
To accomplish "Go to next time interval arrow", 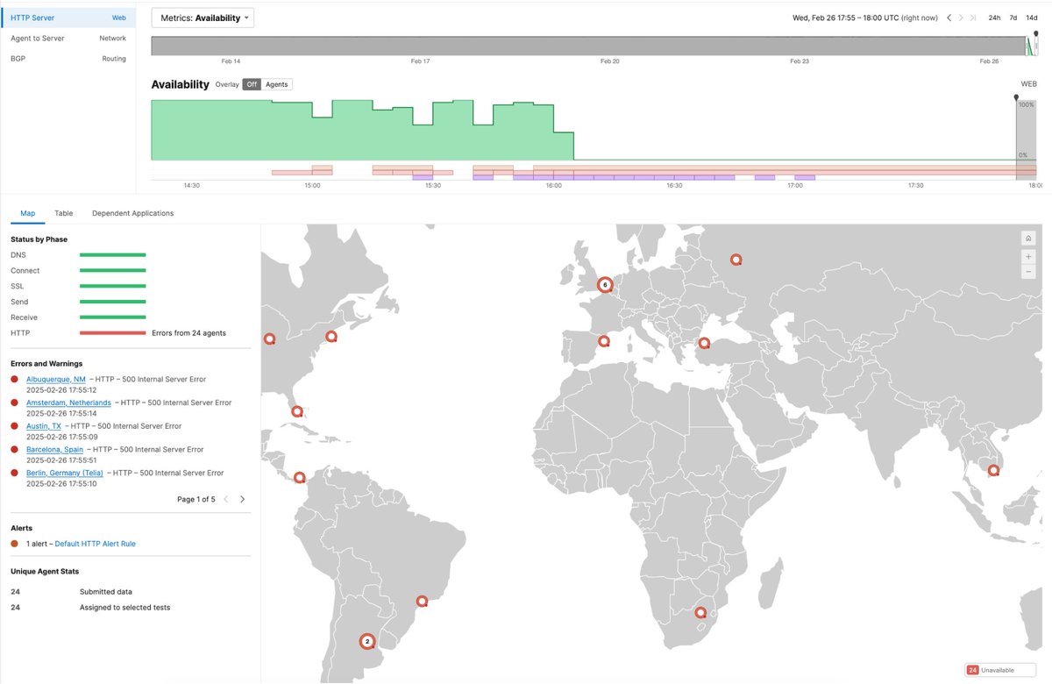I will [961, 18].
